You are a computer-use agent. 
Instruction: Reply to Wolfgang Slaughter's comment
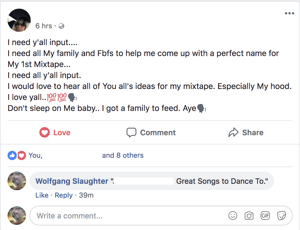click(x=63, y=195)
